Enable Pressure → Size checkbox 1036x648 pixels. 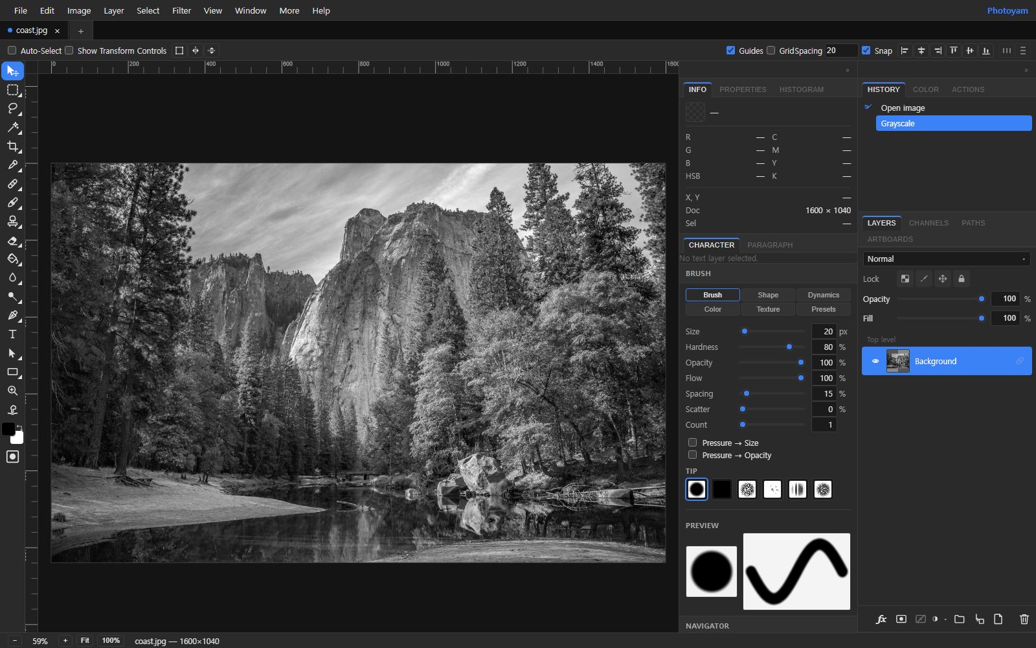[x=692, y=443]
